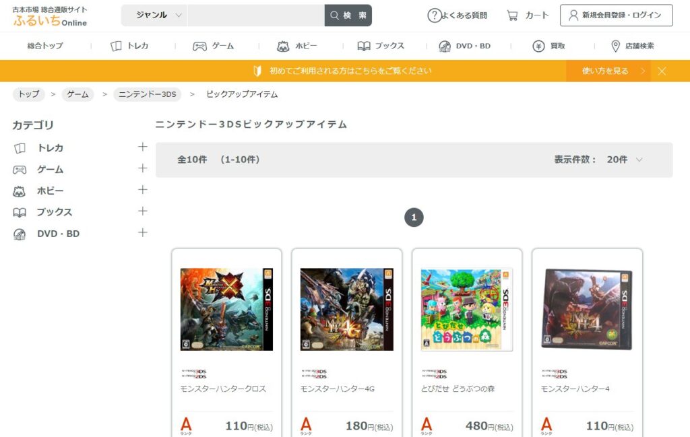Expand the DVD・BD category in the sidebar
This screenshot has height=437, width=690.
click(143, 232)
